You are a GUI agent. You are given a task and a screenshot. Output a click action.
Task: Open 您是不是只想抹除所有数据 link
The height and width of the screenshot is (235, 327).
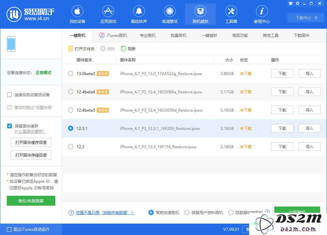pyautogui.click(x=105, y=212)
